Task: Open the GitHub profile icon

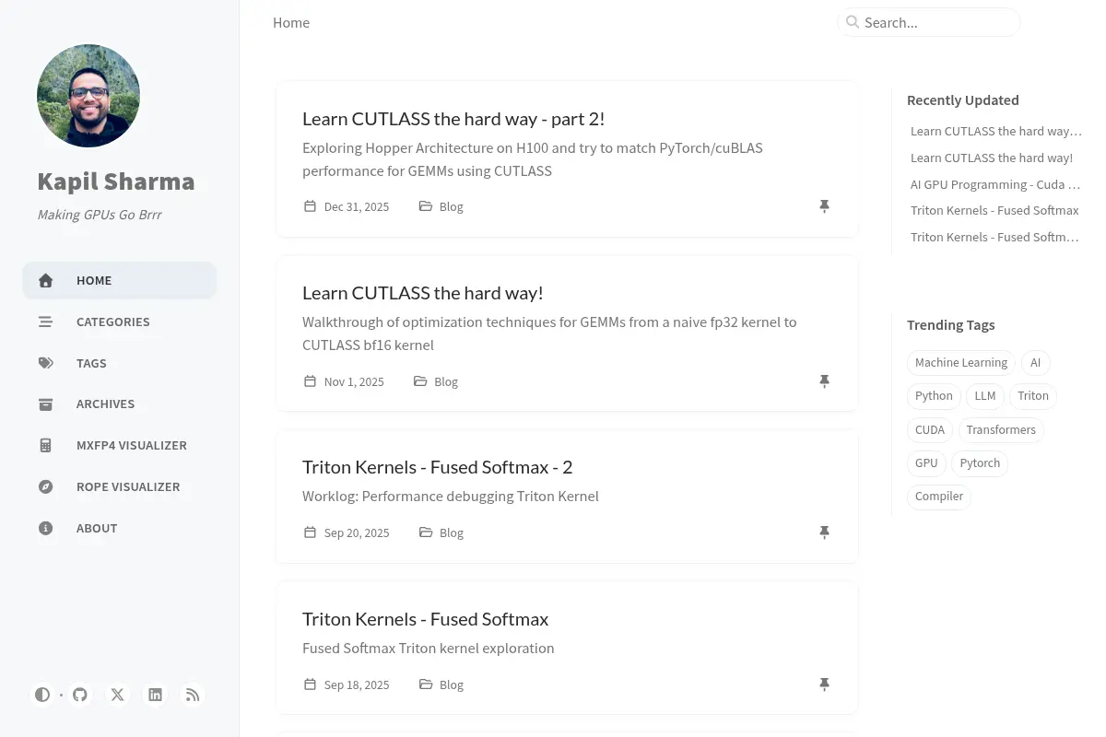Action: tap(80, 695)
